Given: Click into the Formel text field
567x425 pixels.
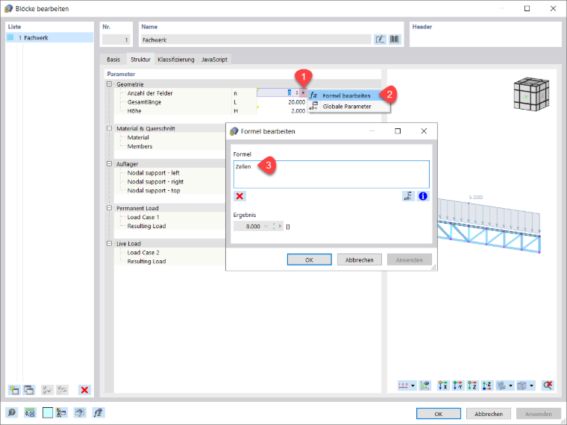Looking at the screenshot, I should (331, 174).
